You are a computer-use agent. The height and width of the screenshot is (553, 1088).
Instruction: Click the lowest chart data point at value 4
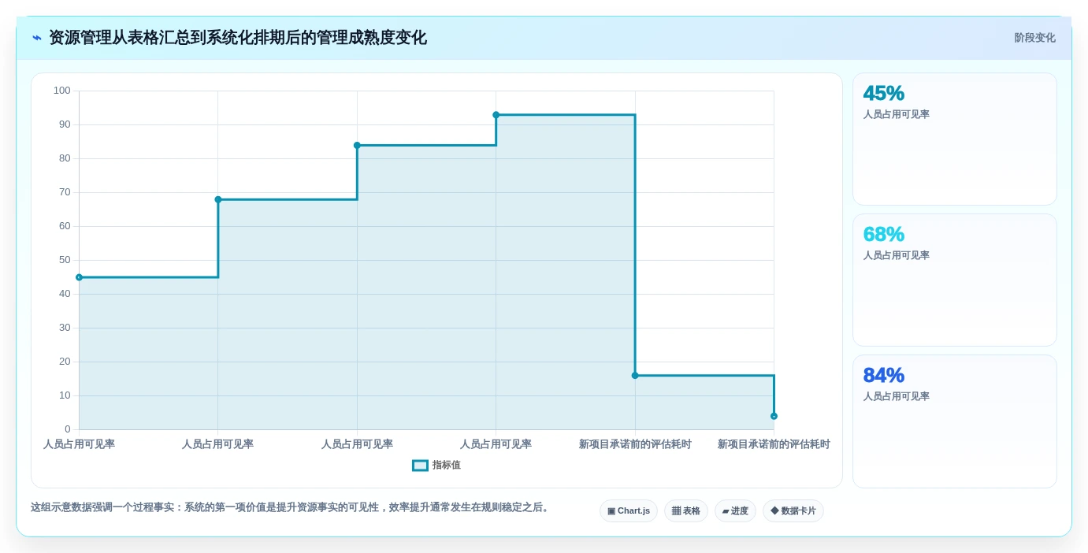point(774,416)
